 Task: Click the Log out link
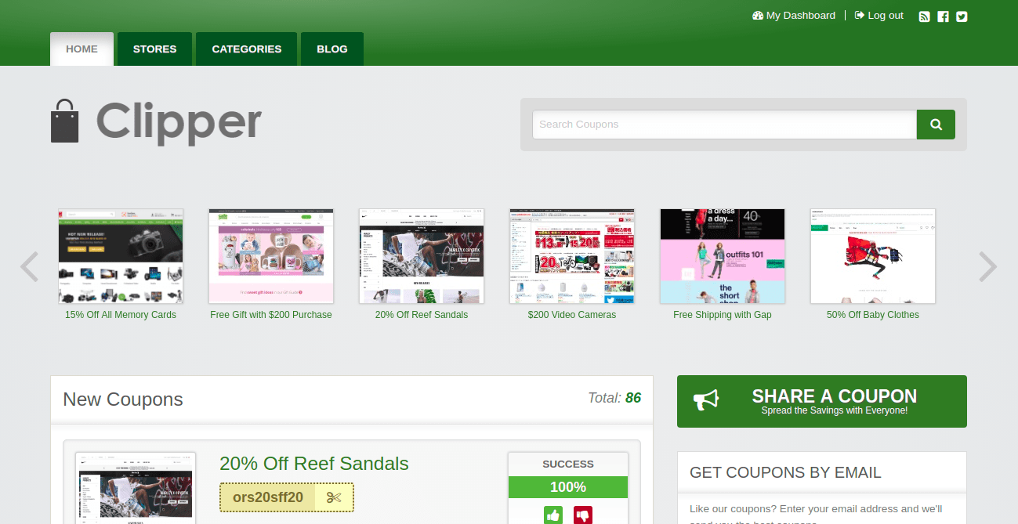[x=879, y=16]
